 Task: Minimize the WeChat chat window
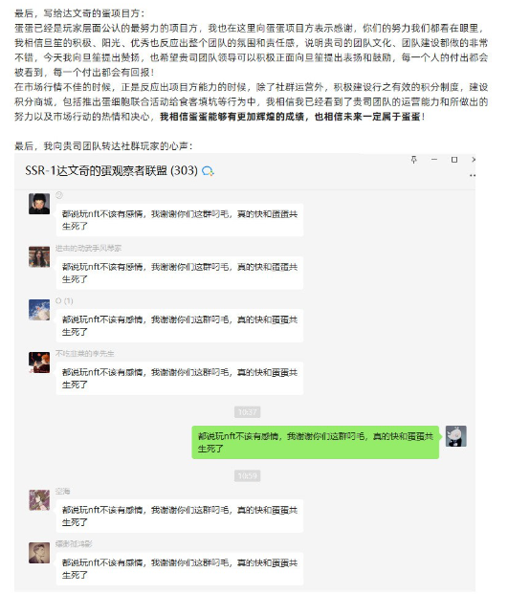[434, 160]
